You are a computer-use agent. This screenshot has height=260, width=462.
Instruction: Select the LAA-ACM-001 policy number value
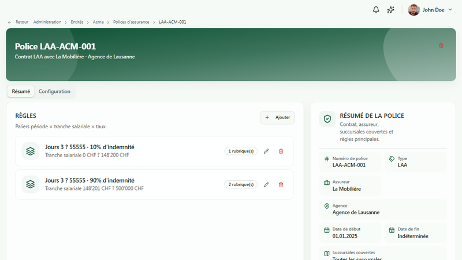[349, 165]
